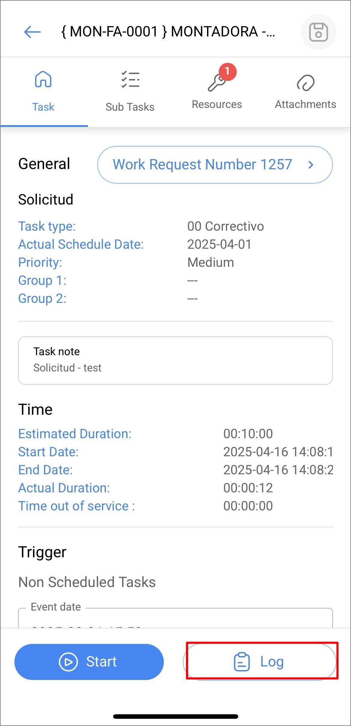Image resolution: width=351 pixels, height=726 pixels.
Task: Tap the play icon in Start button
Action: click(x=68, y=662)
